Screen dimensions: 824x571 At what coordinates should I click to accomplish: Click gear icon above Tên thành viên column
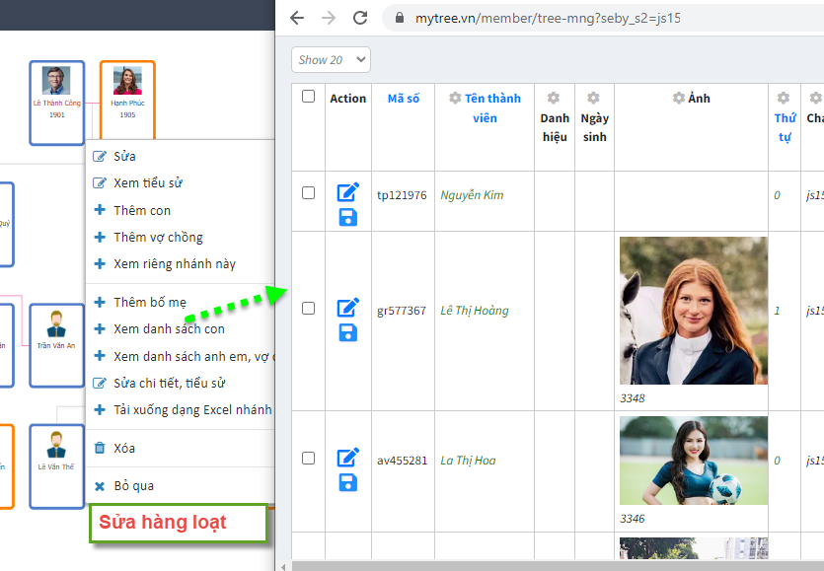click(x=455, y=99)
